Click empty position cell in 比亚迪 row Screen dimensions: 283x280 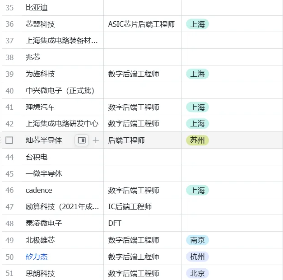point(143,8)
